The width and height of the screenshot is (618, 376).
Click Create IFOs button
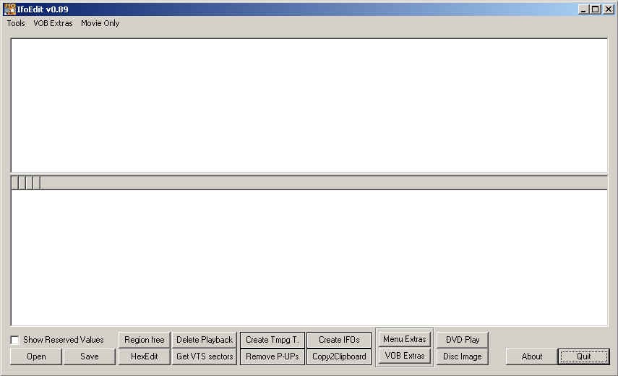pos(339,340)
